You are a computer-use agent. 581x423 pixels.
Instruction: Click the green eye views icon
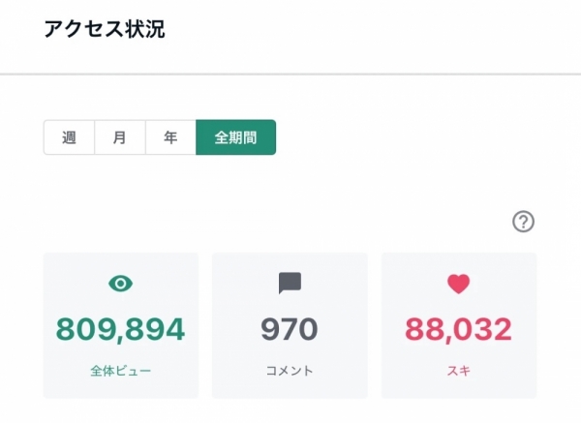(120, 284)
